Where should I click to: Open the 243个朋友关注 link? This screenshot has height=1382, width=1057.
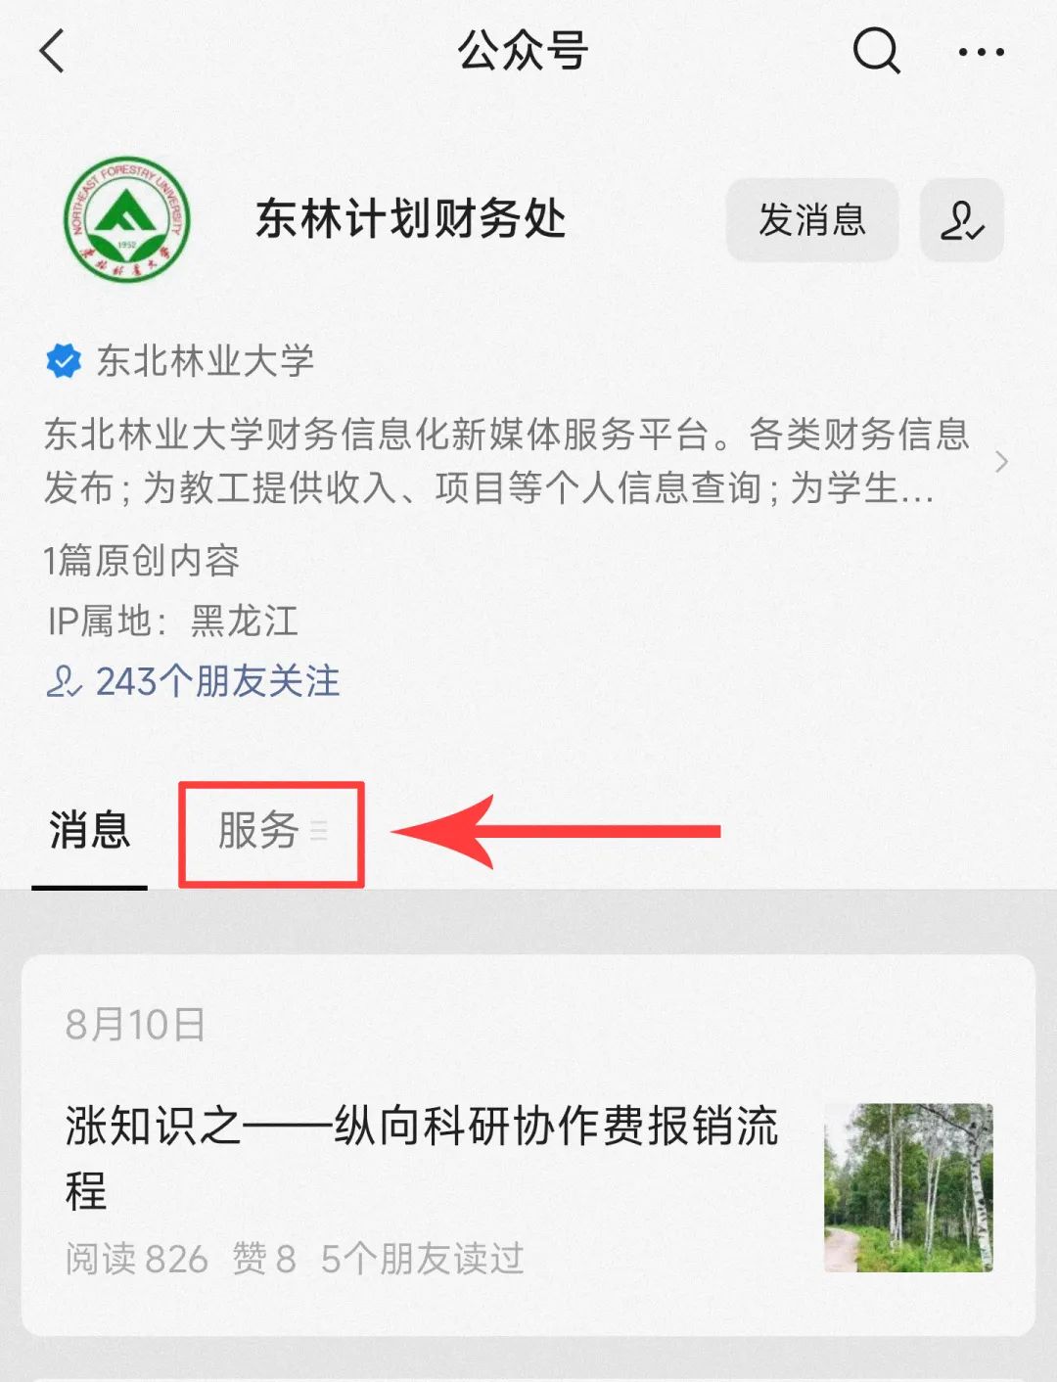(x=193, y=681)
